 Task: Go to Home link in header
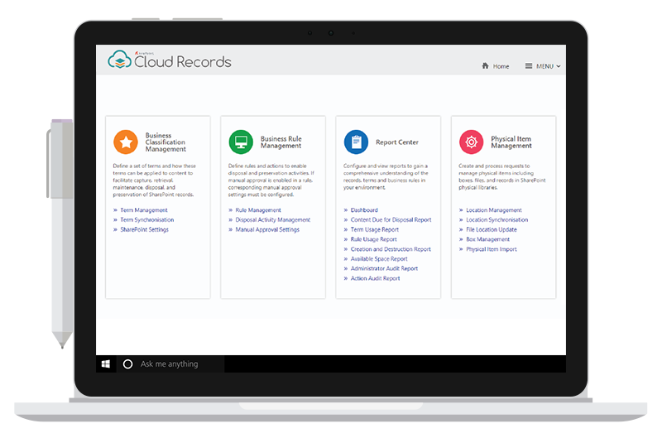[501, 66]
